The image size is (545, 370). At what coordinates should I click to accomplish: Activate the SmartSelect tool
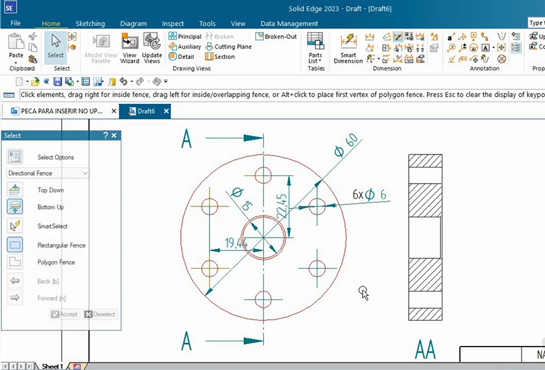(15, 226)
